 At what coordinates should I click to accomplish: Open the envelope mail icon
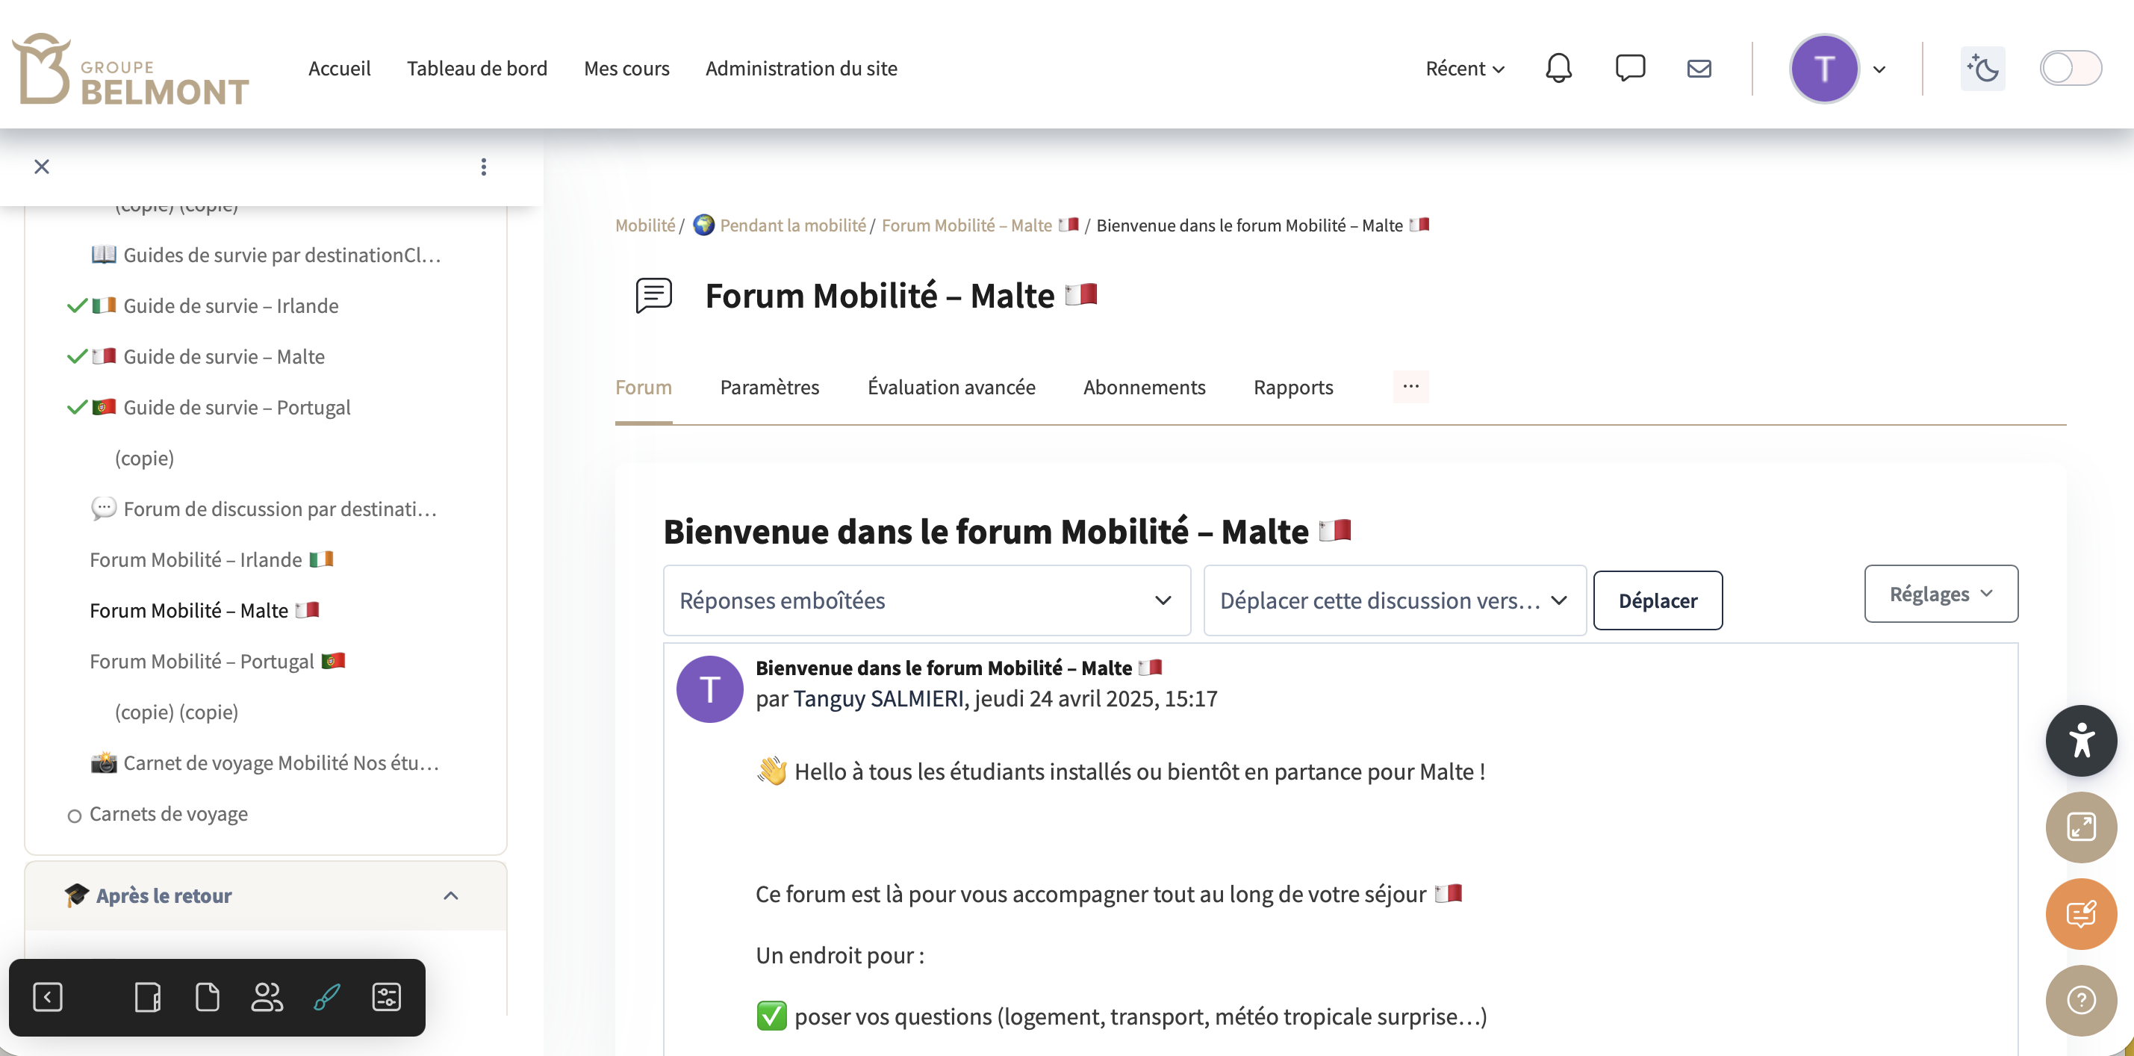pos(1699,68)
